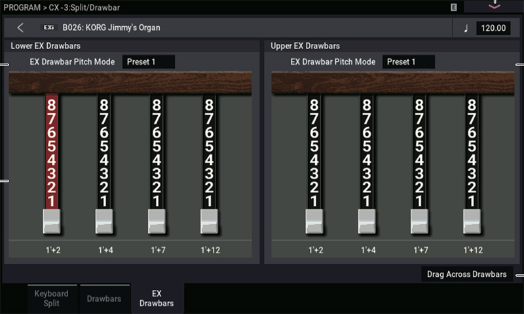
Task: Select Upper 1'+7 drawbar handle
Action: click(419, 221)
